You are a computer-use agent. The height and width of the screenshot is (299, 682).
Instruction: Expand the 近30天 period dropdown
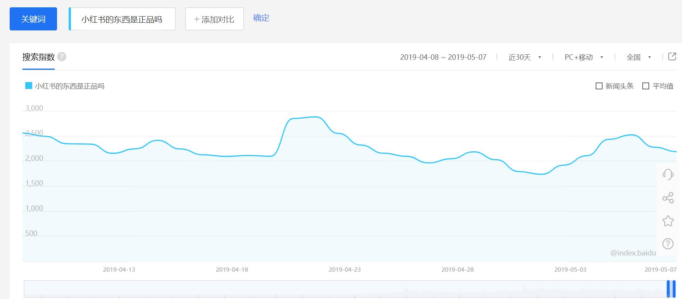coord(525,57)
